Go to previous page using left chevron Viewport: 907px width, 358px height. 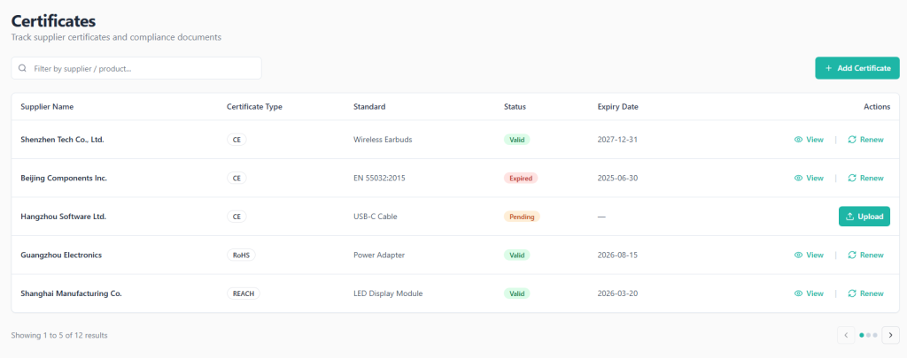(x=846, y=335)
